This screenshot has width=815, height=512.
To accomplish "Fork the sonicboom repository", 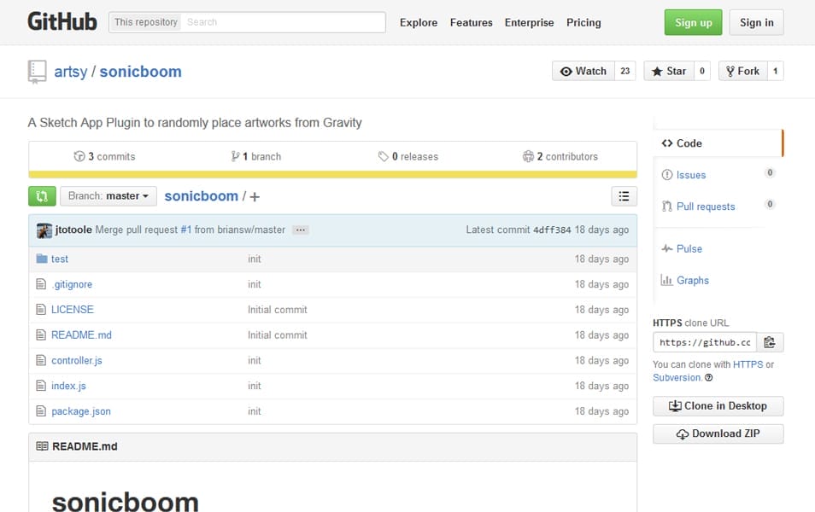I will (742, 72).
